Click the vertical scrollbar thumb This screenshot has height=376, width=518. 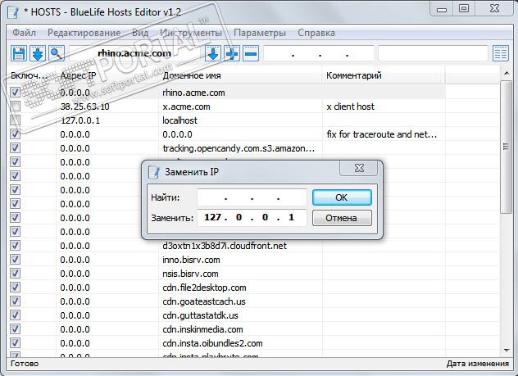pos(506,147)
